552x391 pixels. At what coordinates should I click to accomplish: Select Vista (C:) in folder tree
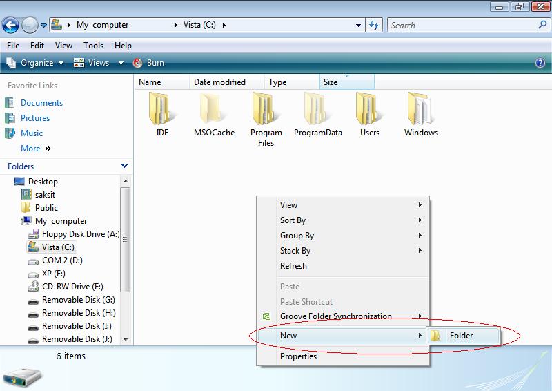[58, 247]
